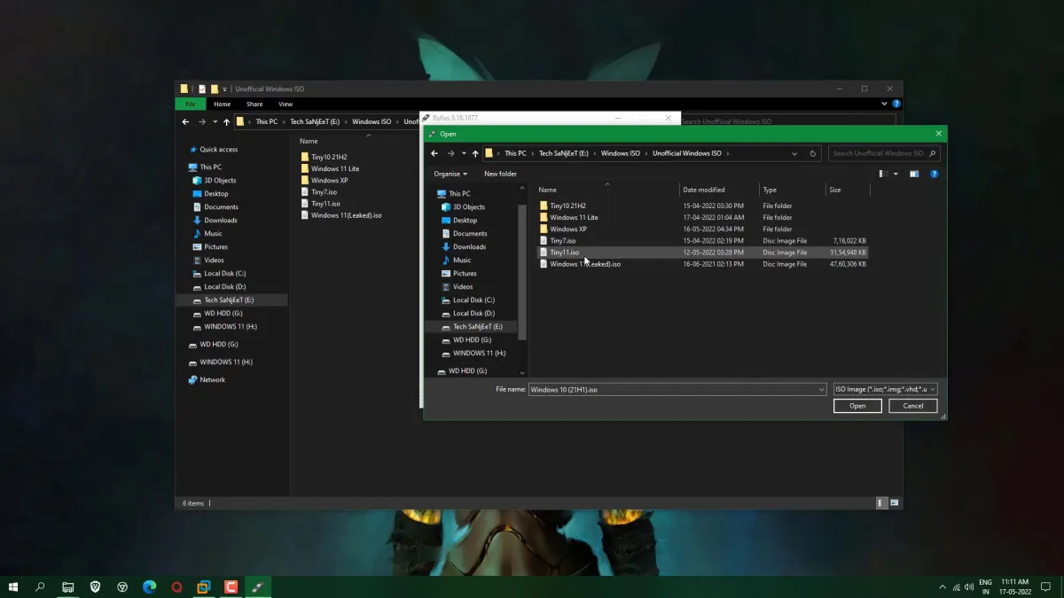Open the View ribbon tab

pyautogui.click(x=286, y=104)
